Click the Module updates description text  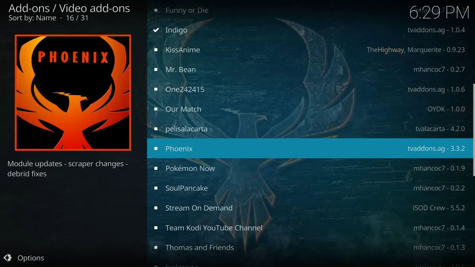tap(68, 169)
